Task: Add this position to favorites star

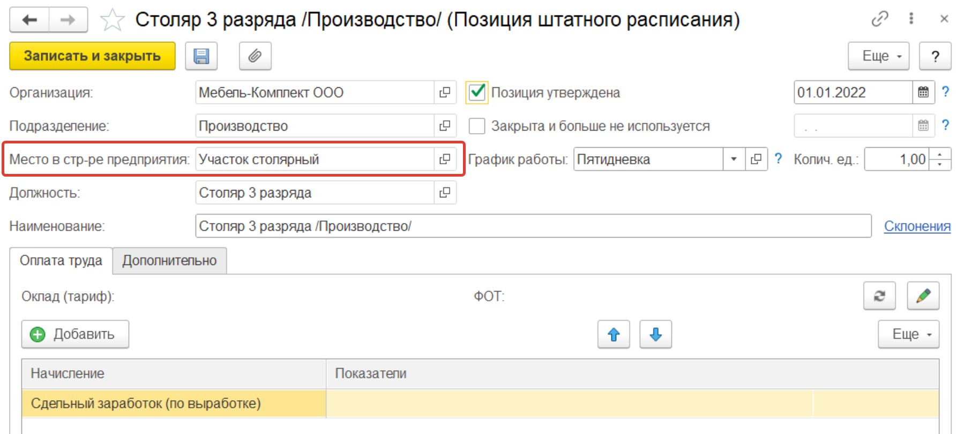Action: coord(113,20)
